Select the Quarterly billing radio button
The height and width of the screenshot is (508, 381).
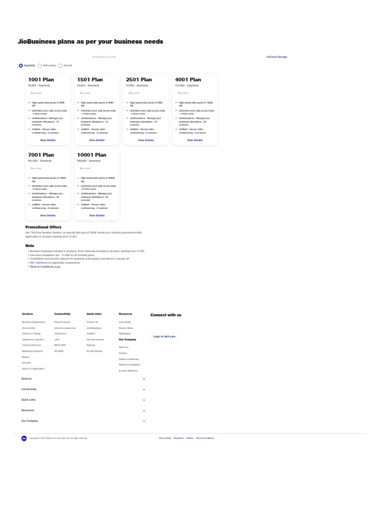click(x=21, y=65)
